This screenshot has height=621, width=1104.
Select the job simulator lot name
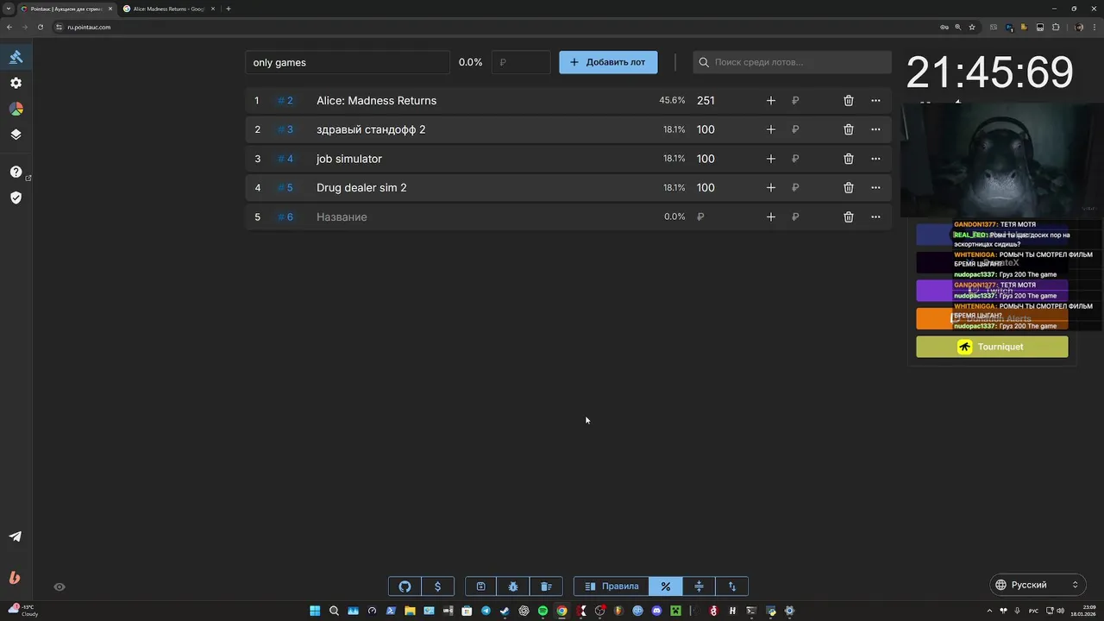click(349, 159)
